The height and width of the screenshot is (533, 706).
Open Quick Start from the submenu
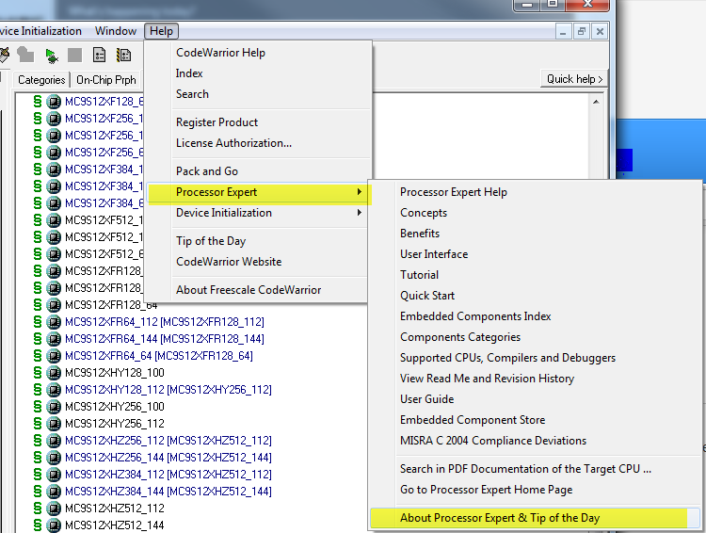pyautogui.click(x=427, y=296)
